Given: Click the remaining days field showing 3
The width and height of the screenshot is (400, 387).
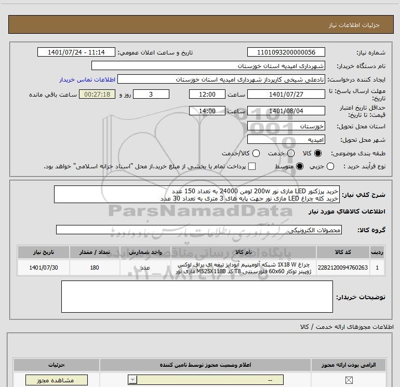Looking at the screenshot, I should pyautogui.click(x=151, y=94).
